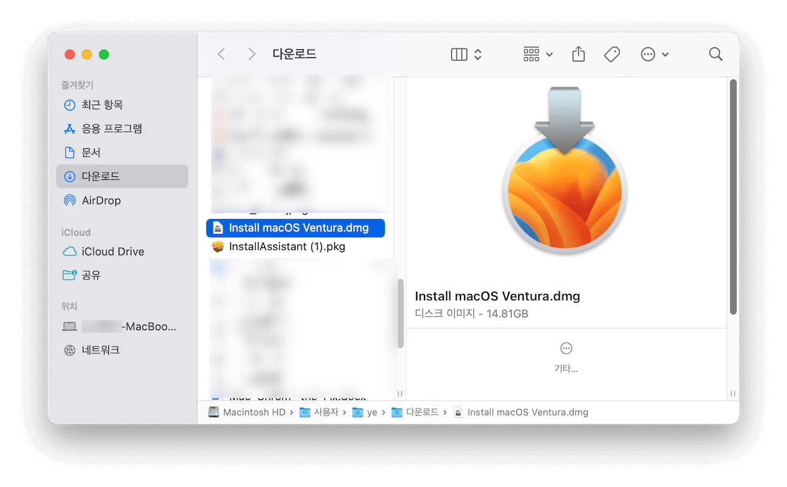Click the 응용 프로그램 app icon
The height and width of the screenshot is (487, 787).
pos(70,128)
